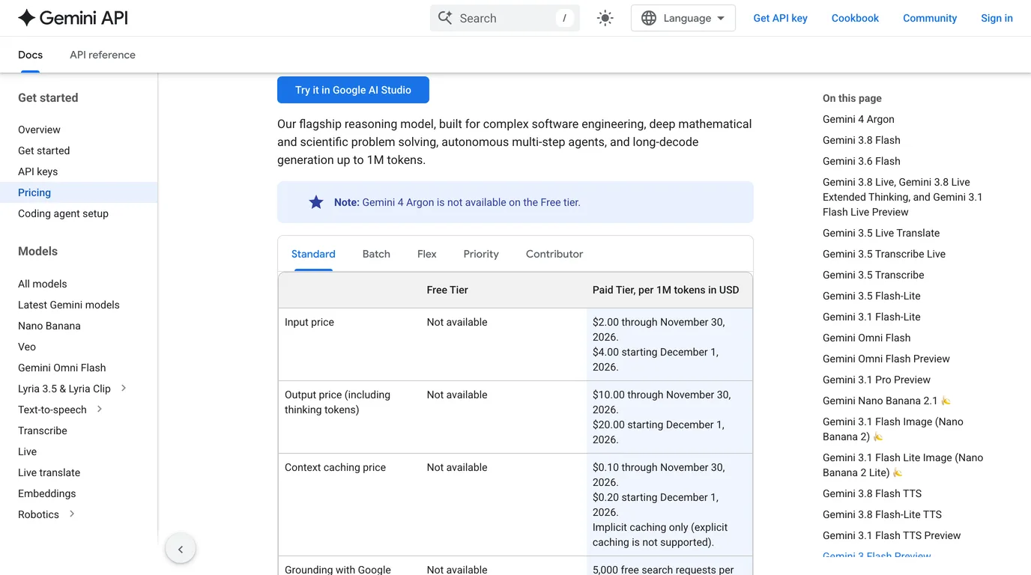Screen dimensions: 1031x575
Task: Open Nano Banana in the sidebar
Action: click(49, 326)
